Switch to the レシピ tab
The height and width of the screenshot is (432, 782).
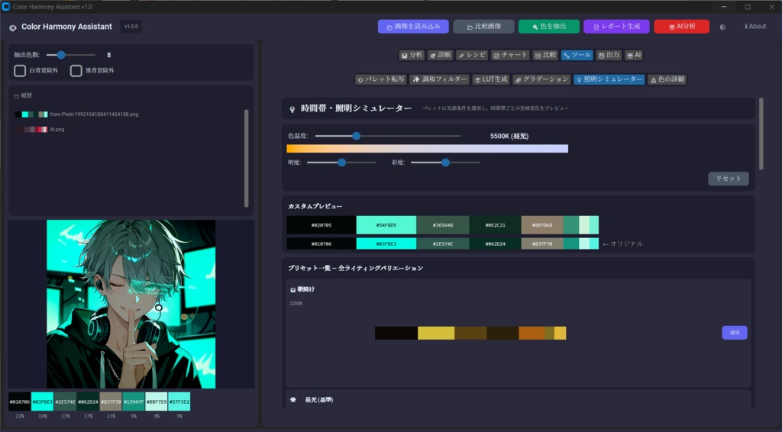click(472, 55)
